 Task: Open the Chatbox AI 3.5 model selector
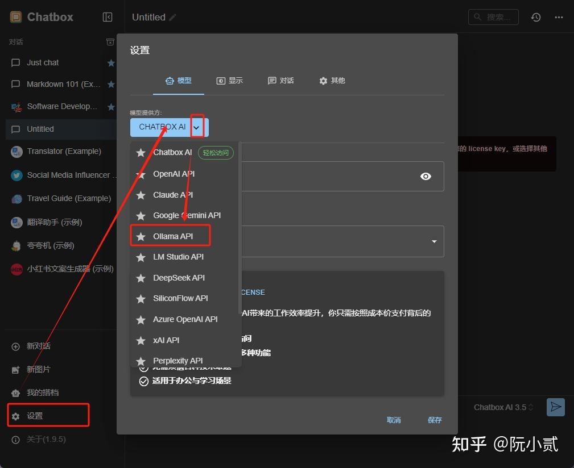(x=503, y=407)
